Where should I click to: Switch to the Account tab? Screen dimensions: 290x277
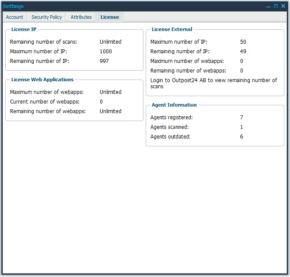[x=14, y=17]
